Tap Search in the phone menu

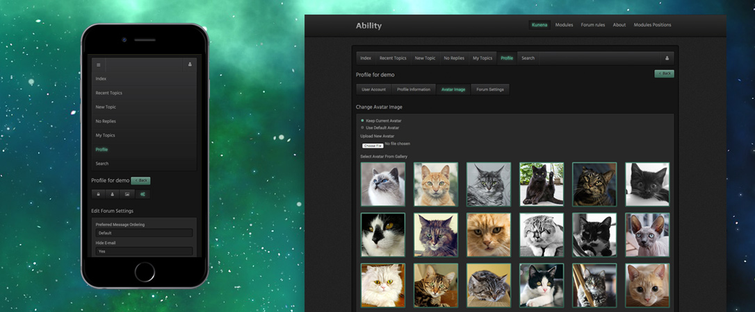(x=144, y=164)
